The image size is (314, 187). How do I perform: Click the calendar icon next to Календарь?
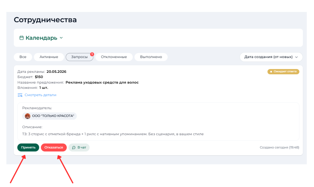21,38
